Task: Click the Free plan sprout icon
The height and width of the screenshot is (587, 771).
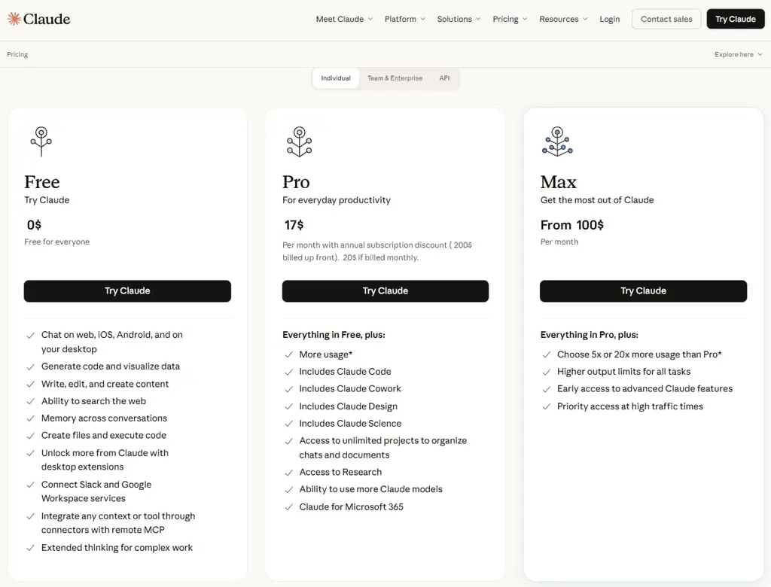Action: tap(41, 141)
